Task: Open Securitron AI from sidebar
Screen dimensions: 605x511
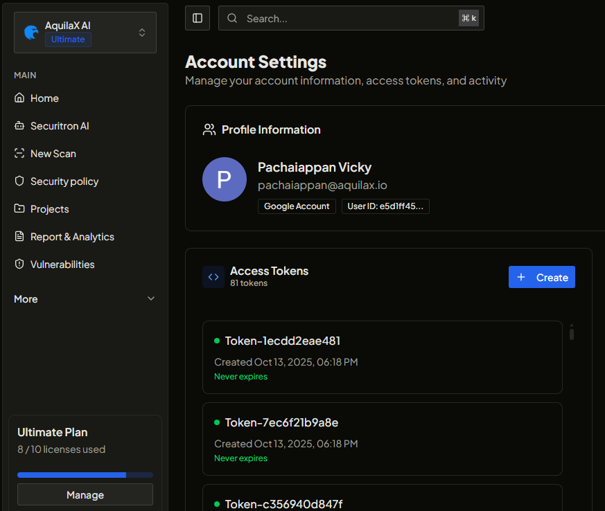Action: coord(85,126)
